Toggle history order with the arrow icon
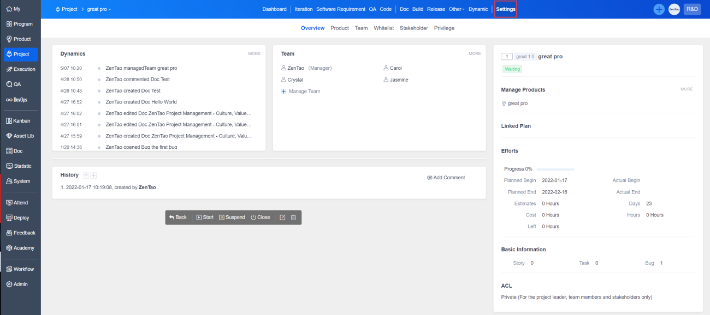The image size is (710, 315). (x=86, y=175)
